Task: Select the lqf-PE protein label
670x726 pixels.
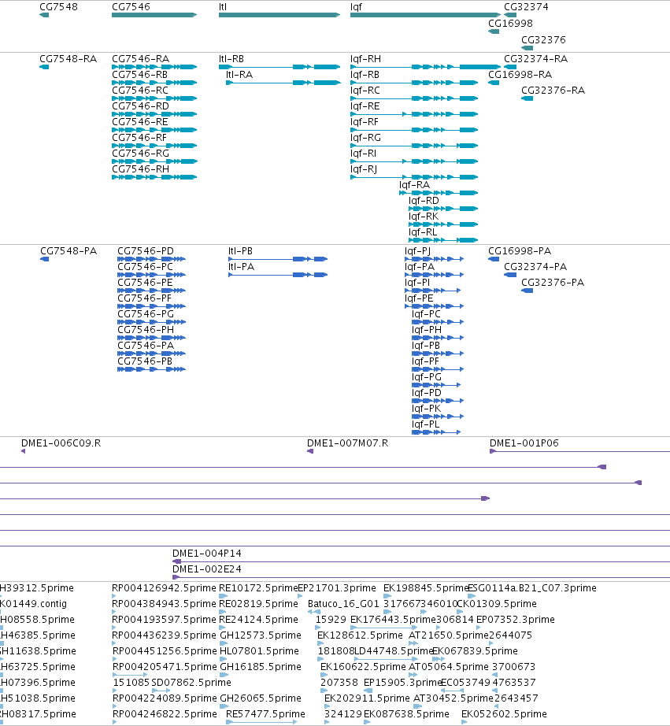Action: point(419,298)
